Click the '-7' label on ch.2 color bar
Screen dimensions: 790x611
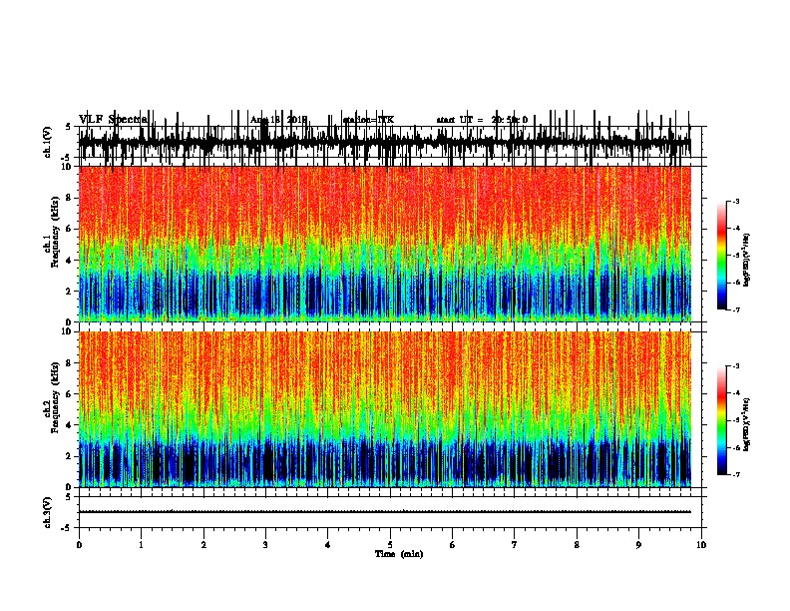[735, 474]
